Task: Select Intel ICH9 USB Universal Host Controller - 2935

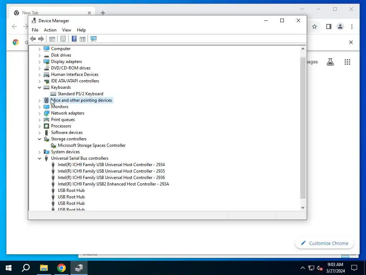Action: [111, 171]
